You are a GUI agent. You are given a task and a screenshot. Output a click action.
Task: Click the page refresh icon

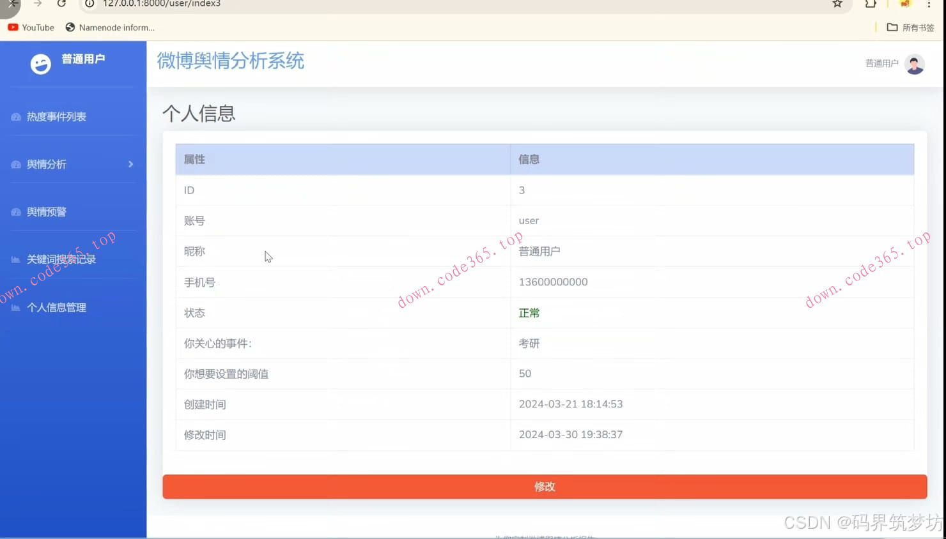click(61, 4)
